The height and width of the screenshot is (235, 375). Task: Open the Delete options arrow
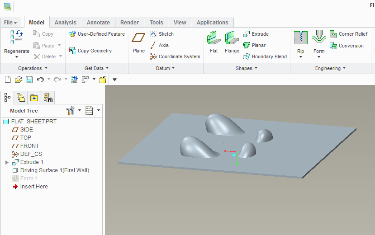point(61,56)
